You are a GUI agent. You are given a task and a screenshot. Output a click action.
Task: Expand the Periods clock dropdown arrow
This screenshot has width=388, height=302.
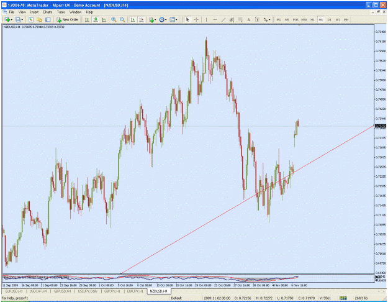point(166,20)
